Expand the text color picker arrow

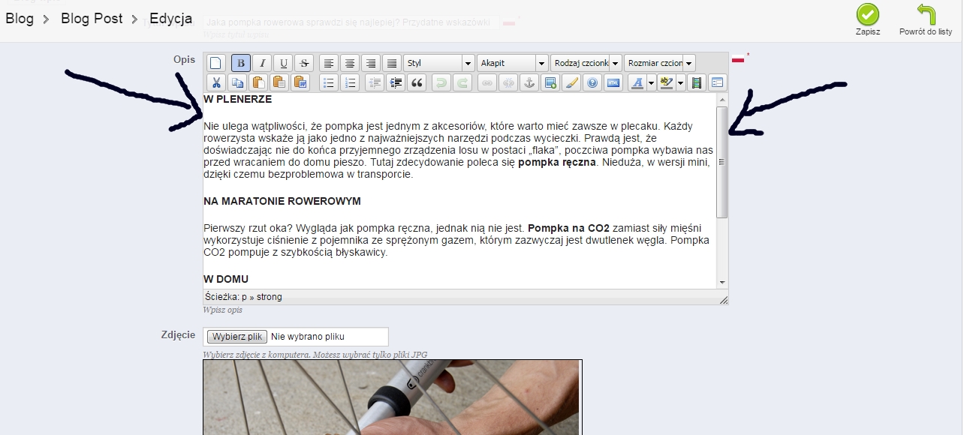(x=651, y=82)
